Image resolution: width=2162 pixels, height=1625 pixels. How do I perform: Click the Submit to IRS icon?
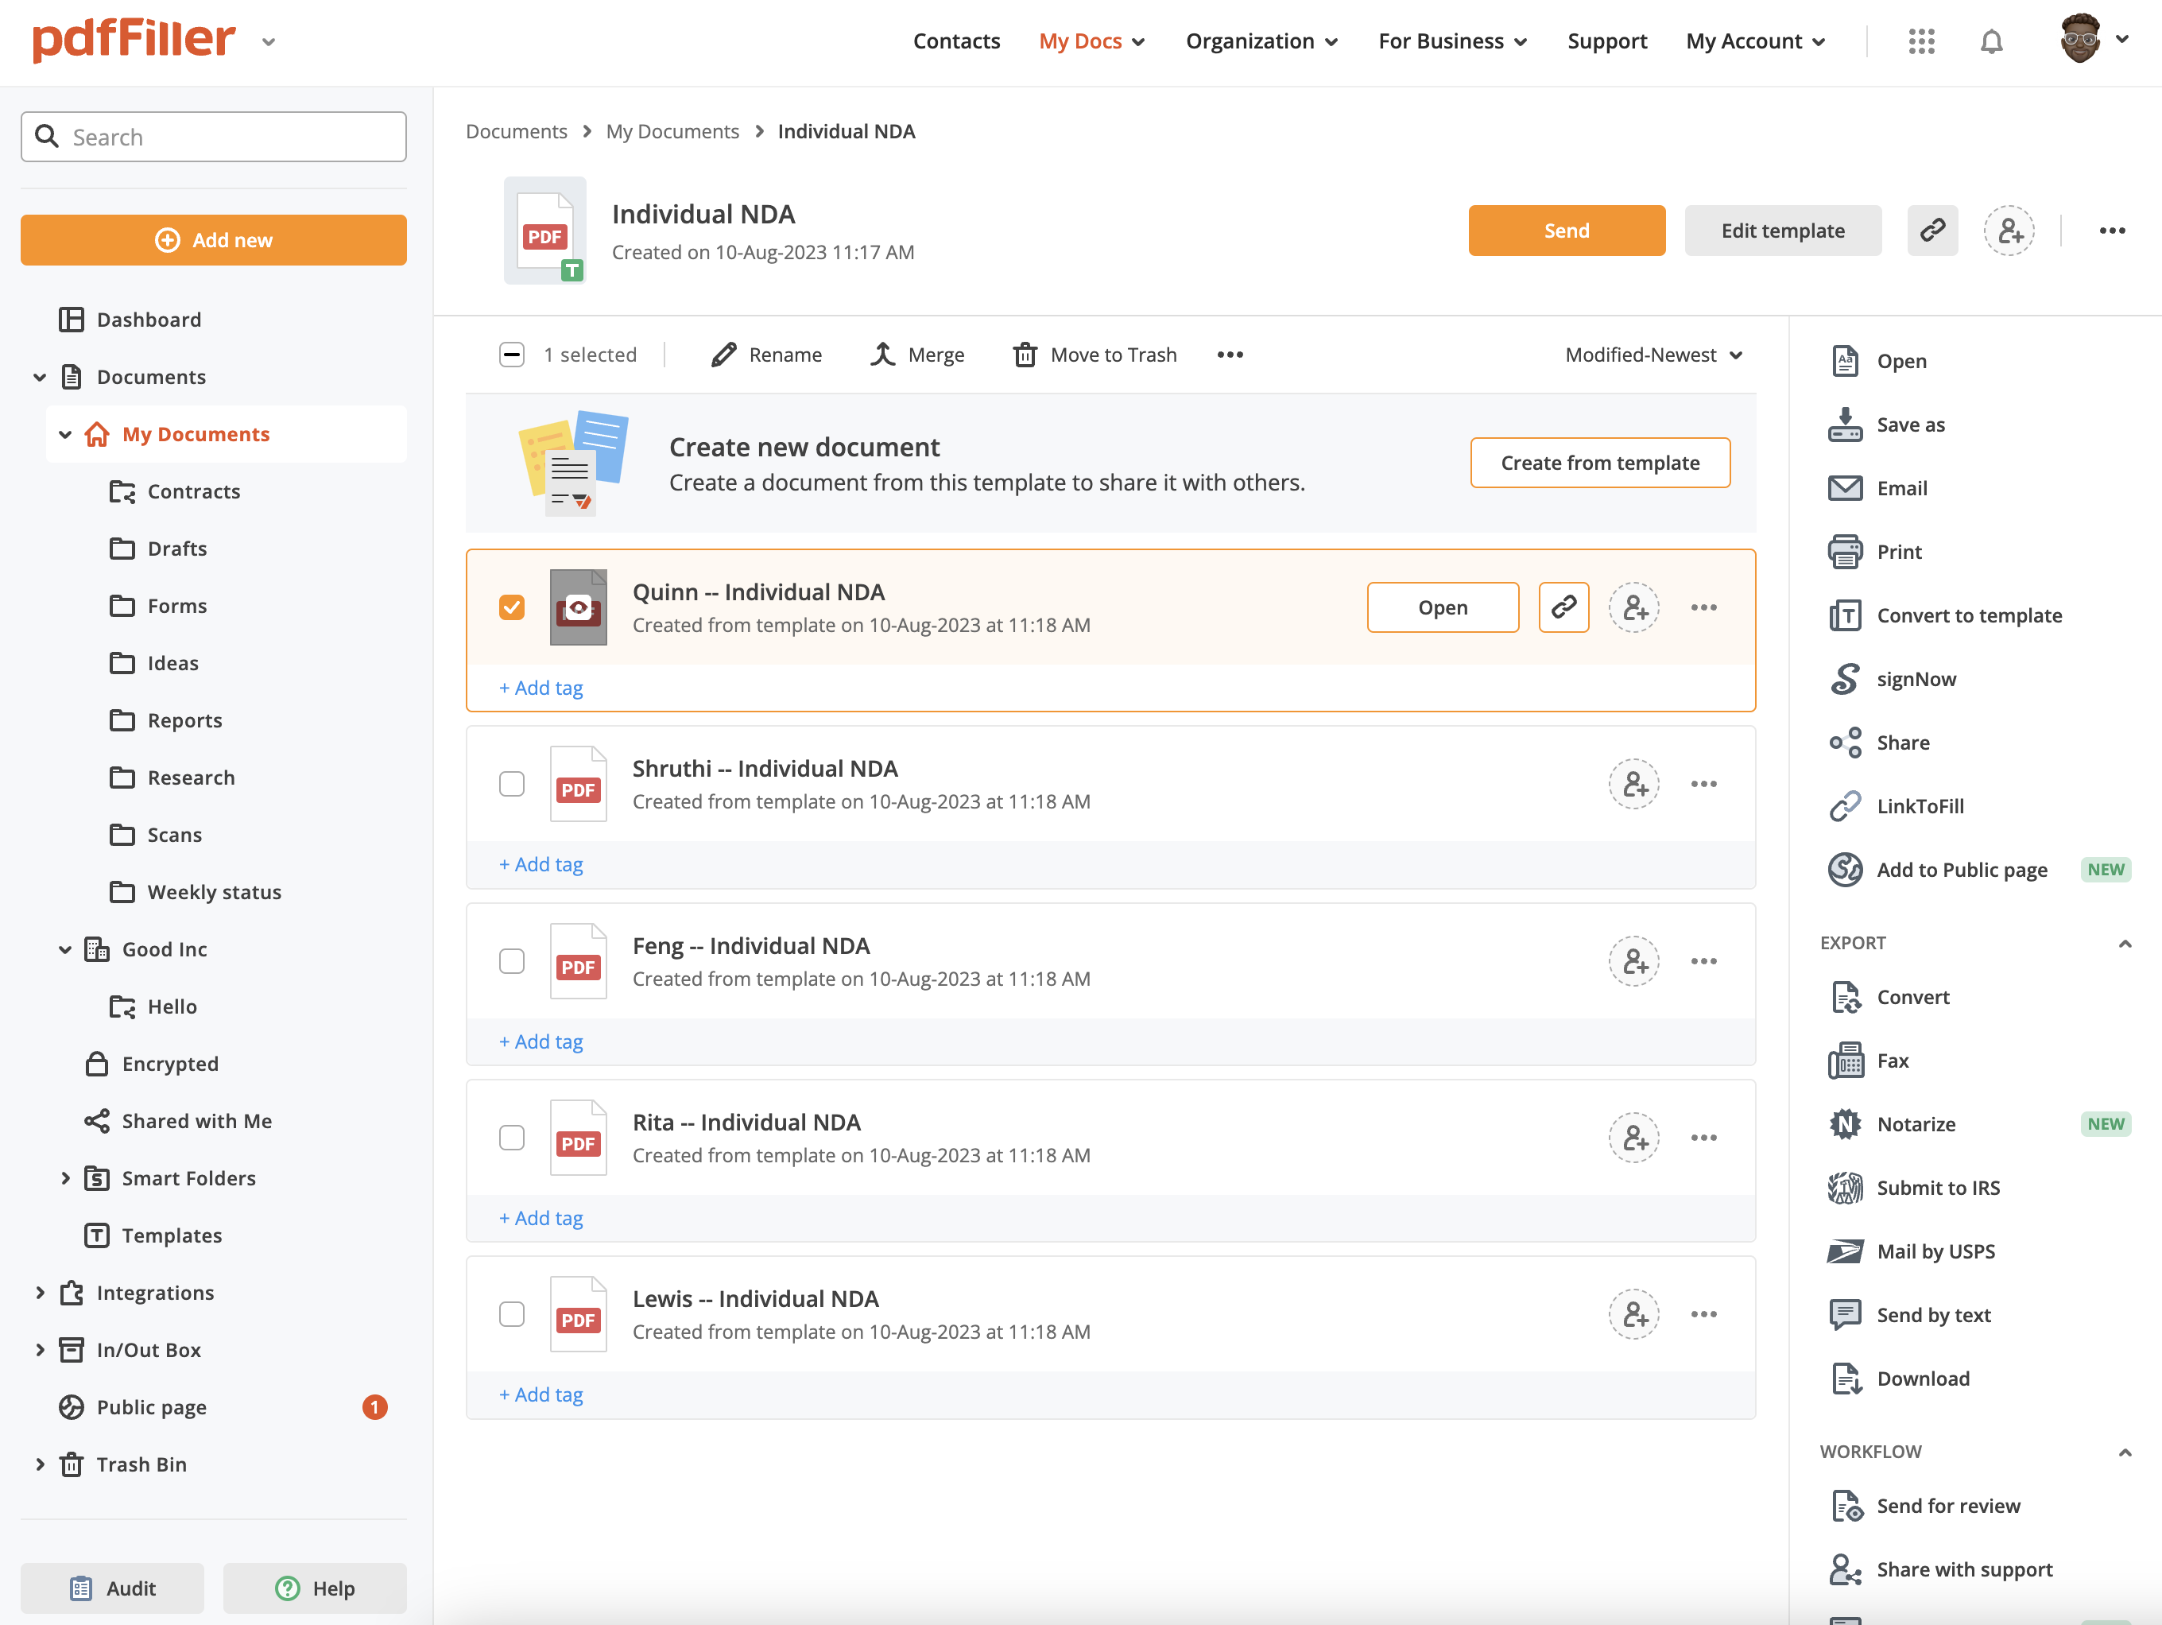click(1844, 1188)
